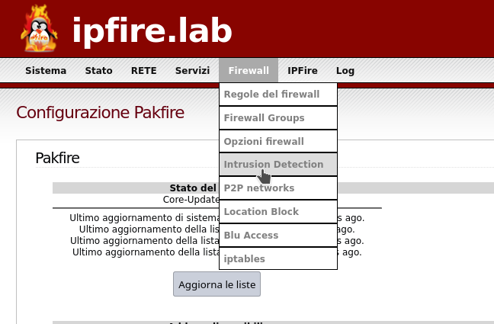Viewport: 494px width, 324px height.
Task: Open the Log menu
Action: click(x=345, y=71)
